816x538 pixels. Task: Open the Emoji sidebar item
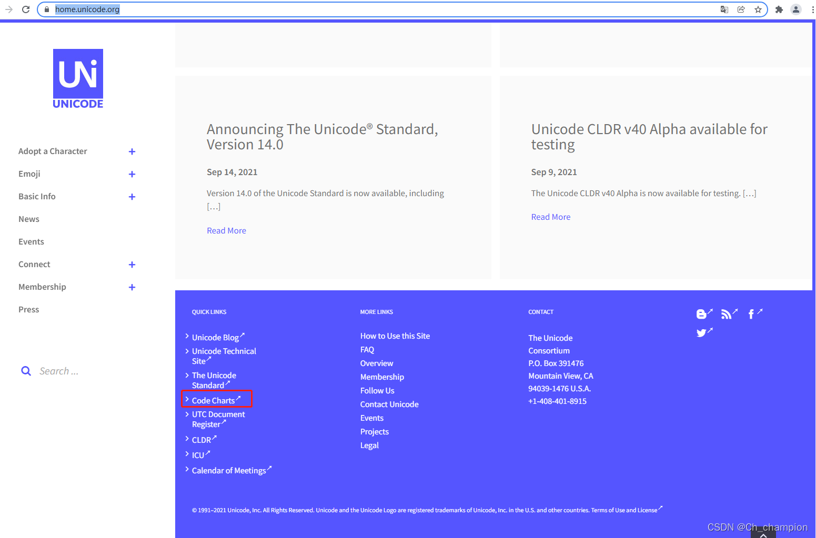click(29, 174)
